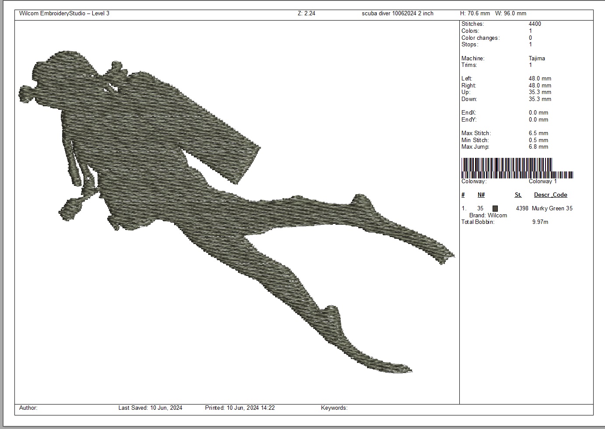This screenshot has height=429, width=605.
Task: Select the Last Saved date text
Action: click(x=150, y=408)
